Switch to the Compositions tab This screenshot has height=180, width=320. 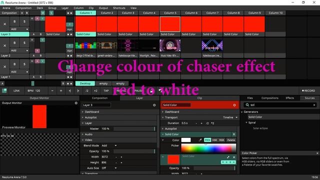[x=270, y=98]
